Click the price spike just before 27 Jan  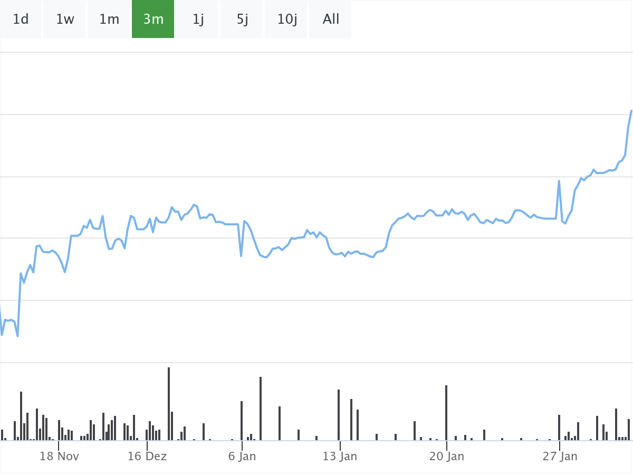click(559, 181)
